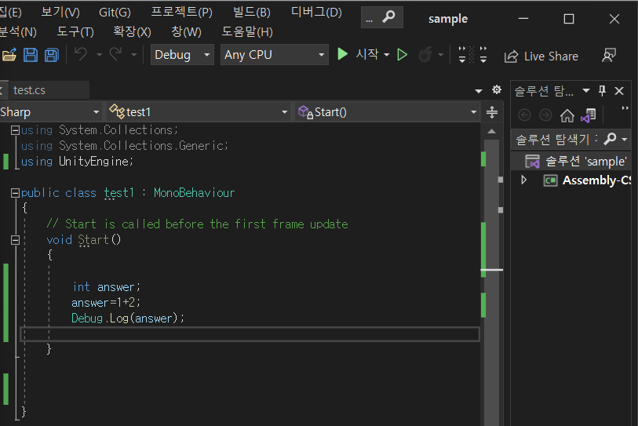Open the Any CPU platform dropdown
Image resolution: width=638 pixels, height=426 pixels.
pyautogui.click(x=274, y=54)
